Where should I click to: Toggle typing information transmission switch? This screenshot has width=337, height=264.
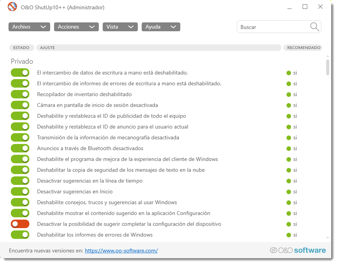20,137
